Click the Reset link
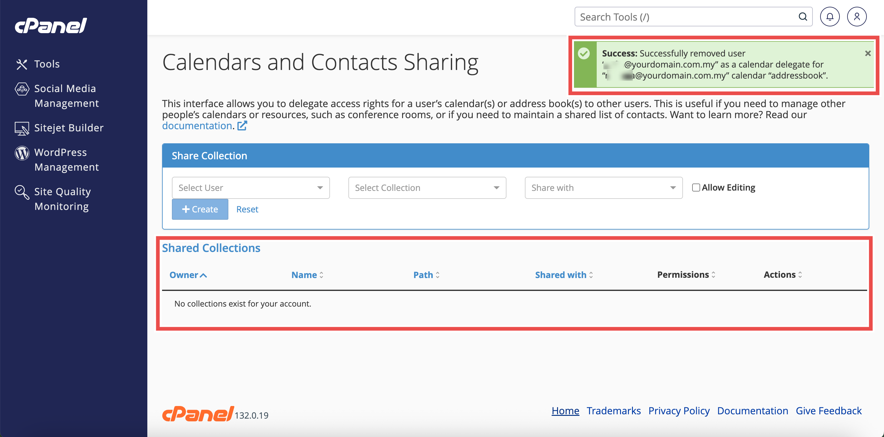The height and width of the screenshot is (437, 884). pyautogui.click(x=247, y=209)
